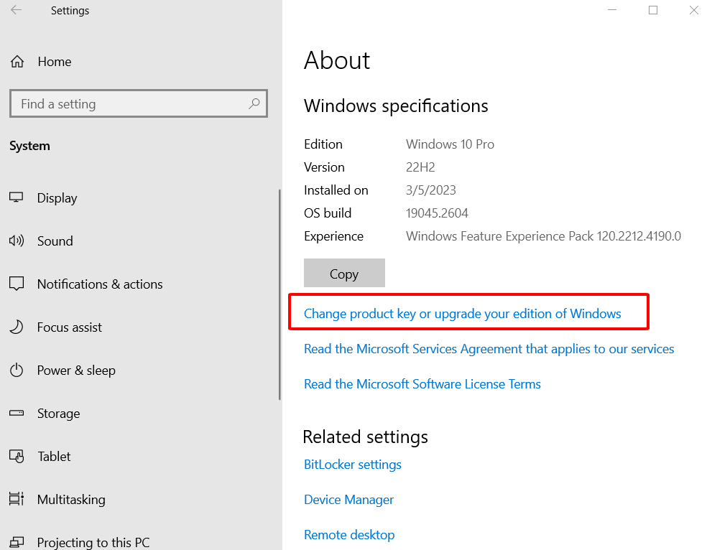The width and height of the screenshot is (707, 550).
Task: Launch Device Manager from related settings
Action: click(x=348, y=500)
